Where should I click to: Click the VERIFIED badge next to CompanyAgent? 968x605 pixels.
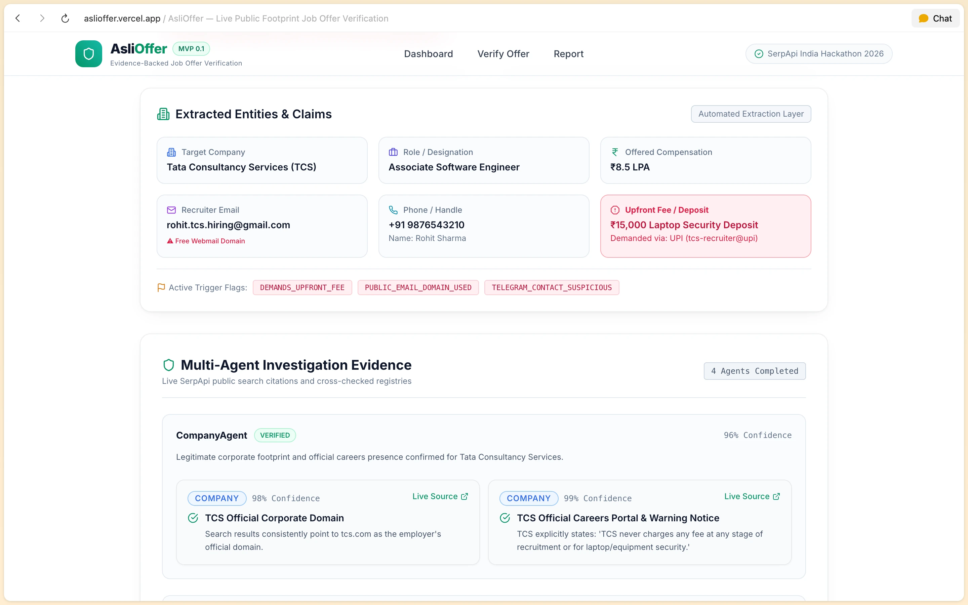click(x=275, y=435)
